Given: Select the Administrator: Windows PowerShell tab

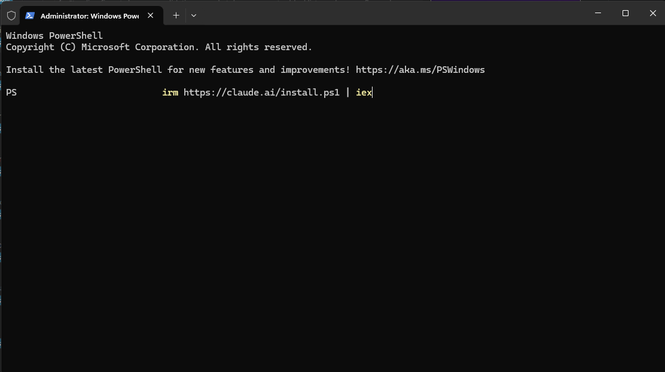Looking at the screenshot, I should tap(91, 16).
